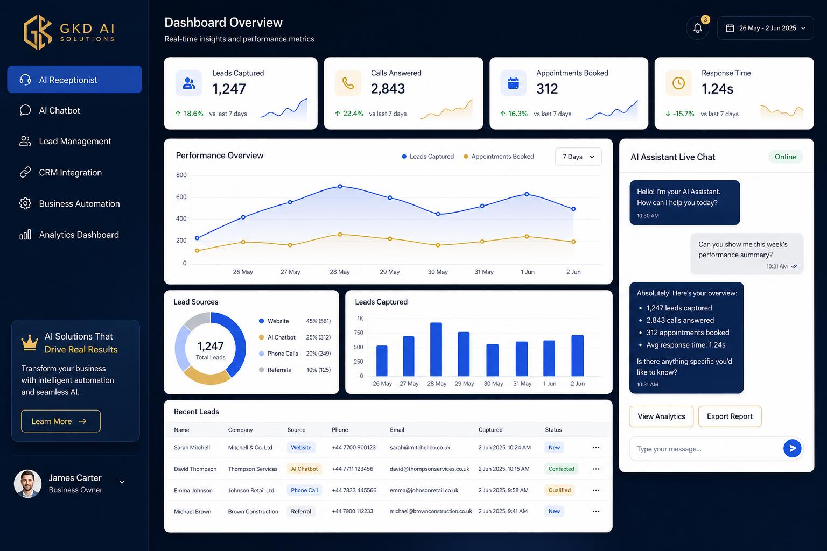
Task: Go to CRM Integration section
Action: (75, 172)
